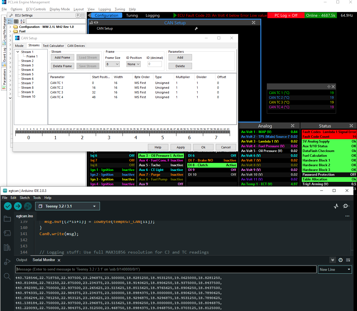Open the Frame Size dropdown
This screenshot has width=357, height=311.
tap(112, 64)
